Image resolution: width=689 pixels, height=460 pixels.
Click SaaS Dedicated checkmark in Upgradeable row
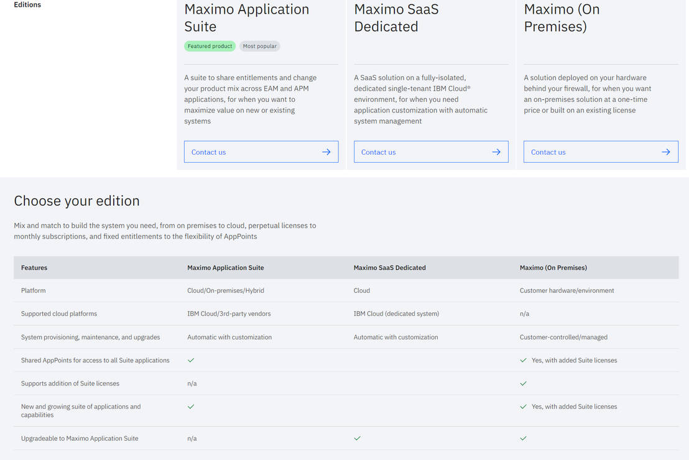[x=357, y=438]
